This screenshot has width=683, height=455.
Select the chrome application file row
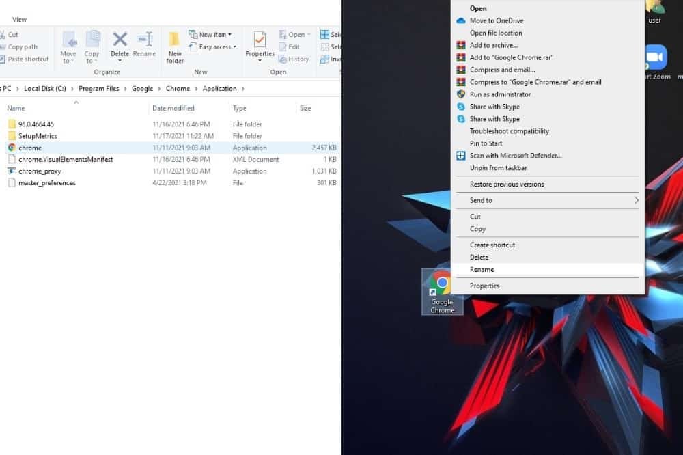point(31,148)
